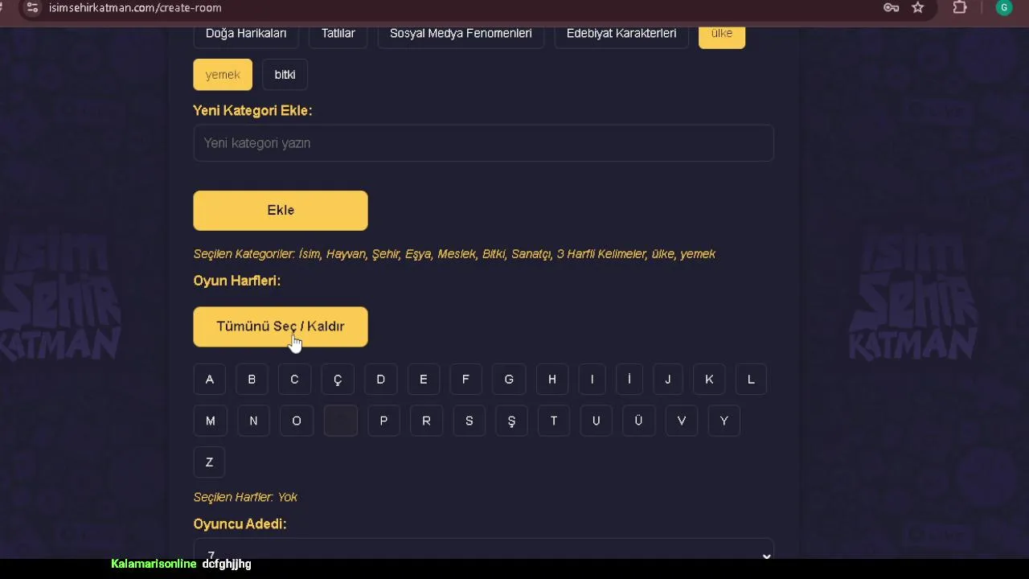Screen dimensions: 1029x579
Task: Select letter R
Action: [427, 421]
